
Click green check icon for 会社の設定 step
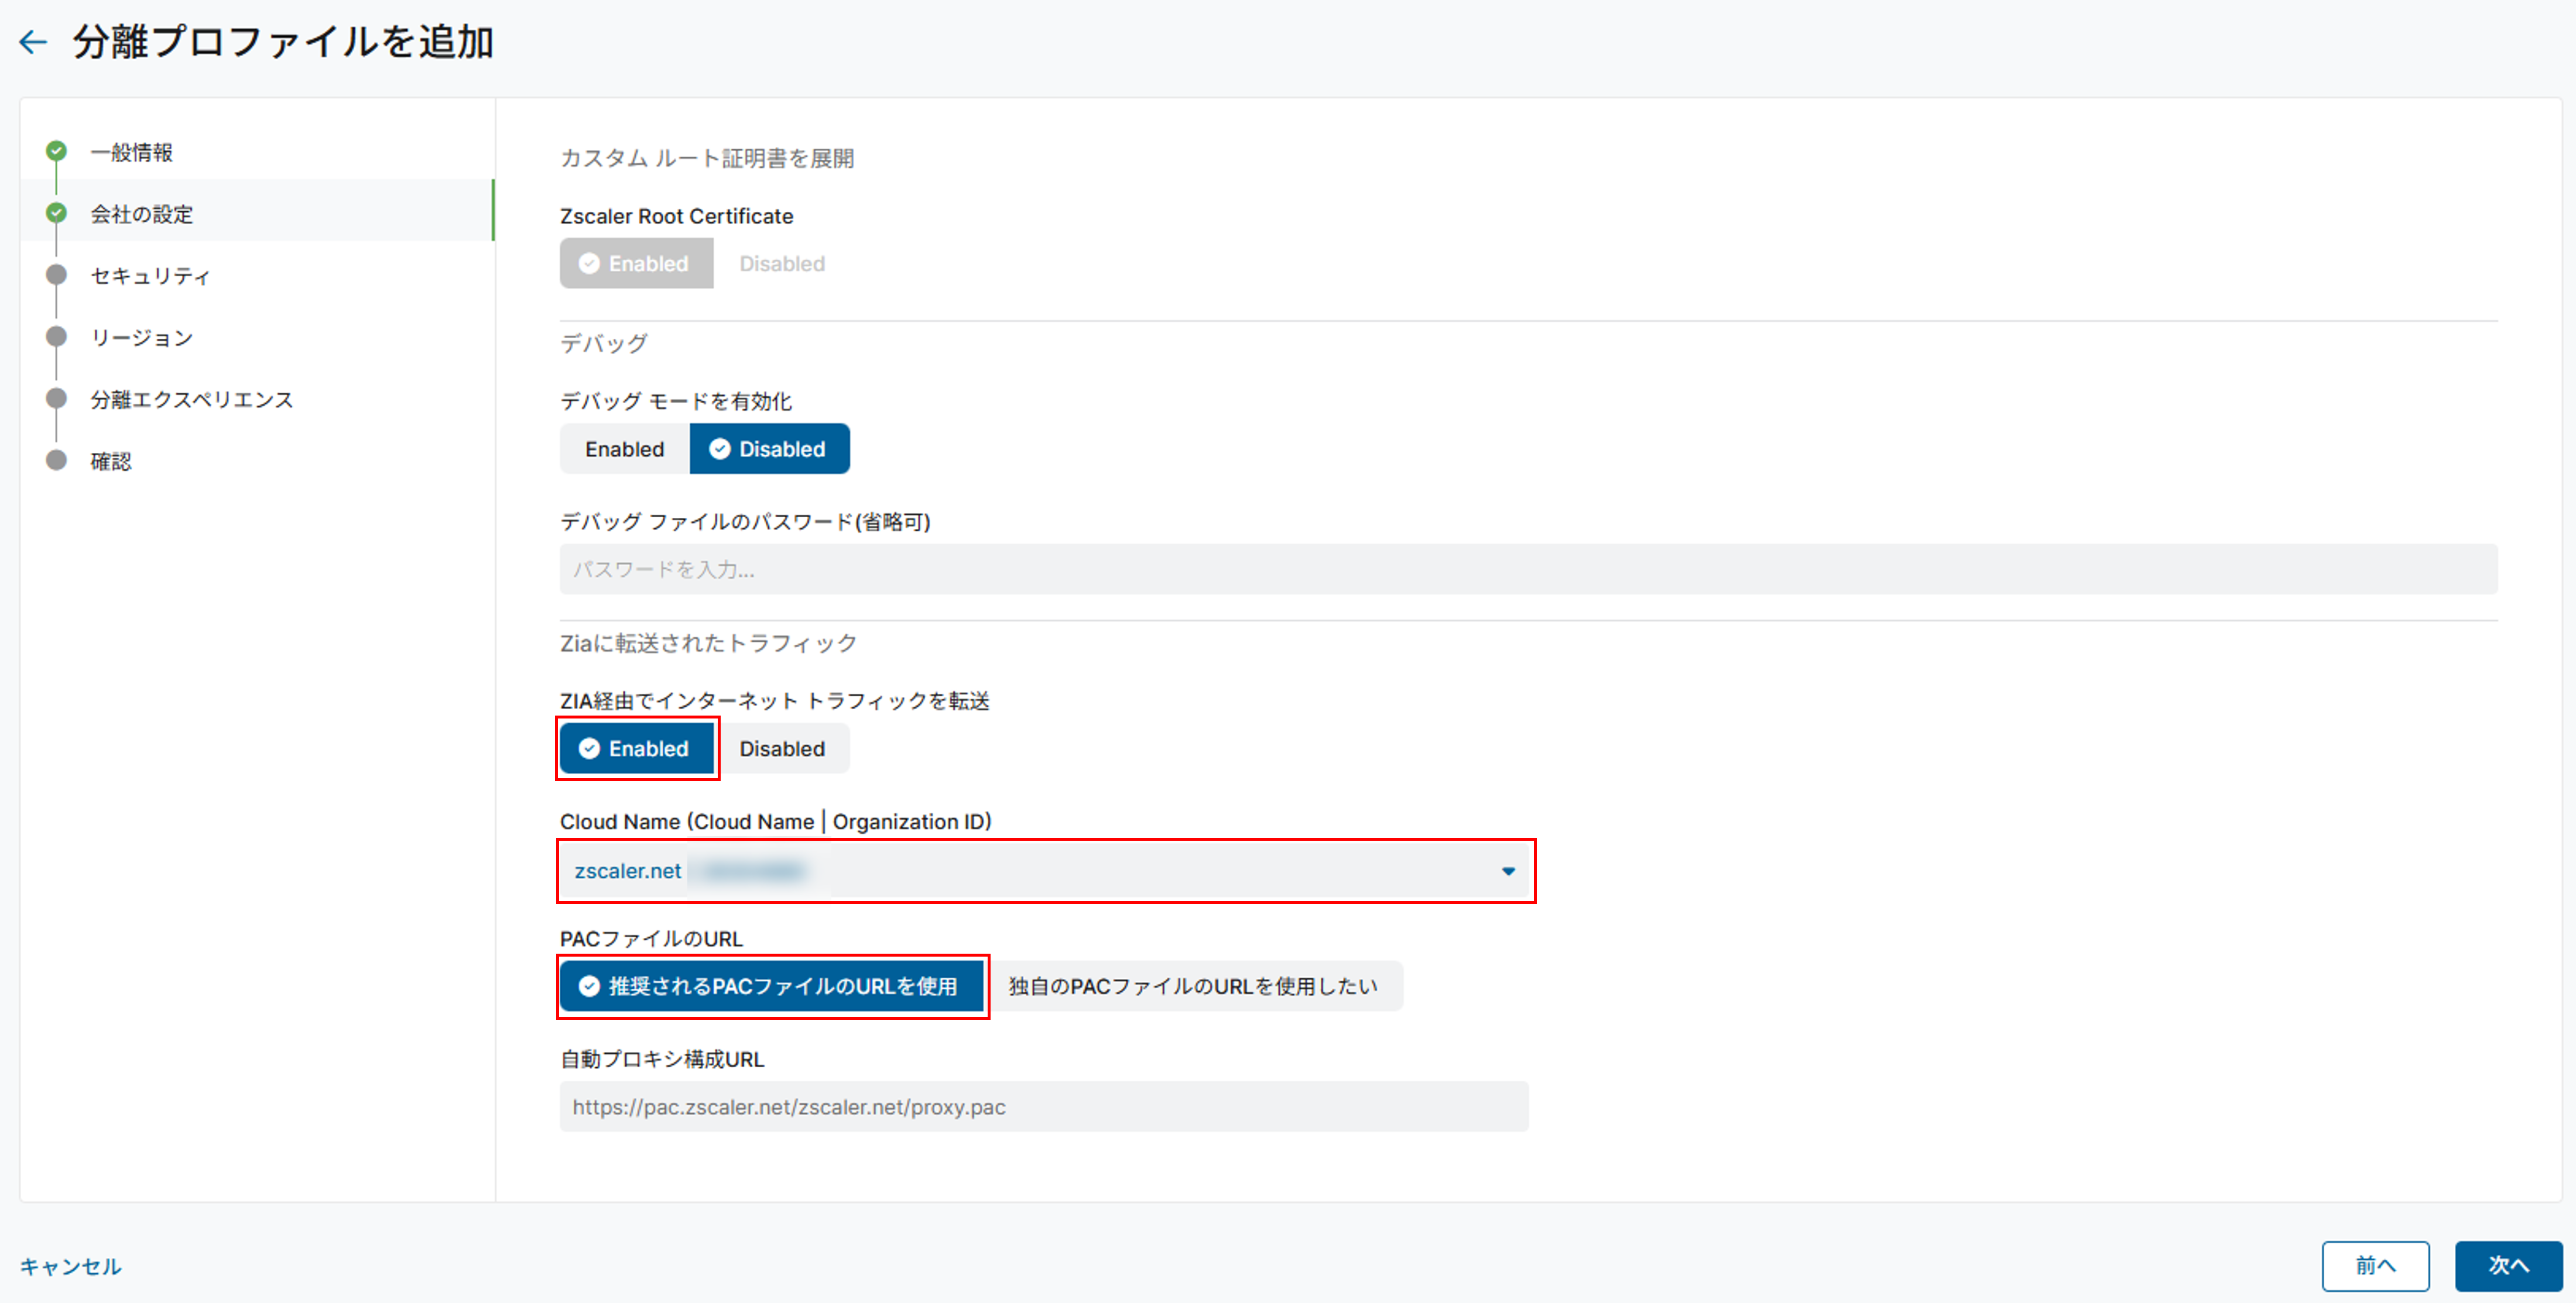click(57, 213)
